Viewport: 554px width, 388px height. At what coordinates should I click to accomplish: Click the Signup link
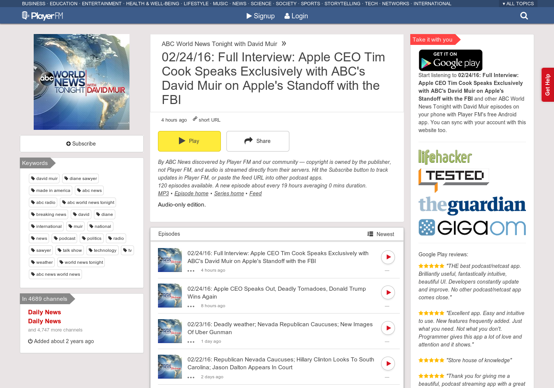pyautogui.click(x=261, y=16)
